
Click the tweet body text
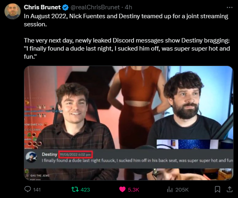pos(127,36)
